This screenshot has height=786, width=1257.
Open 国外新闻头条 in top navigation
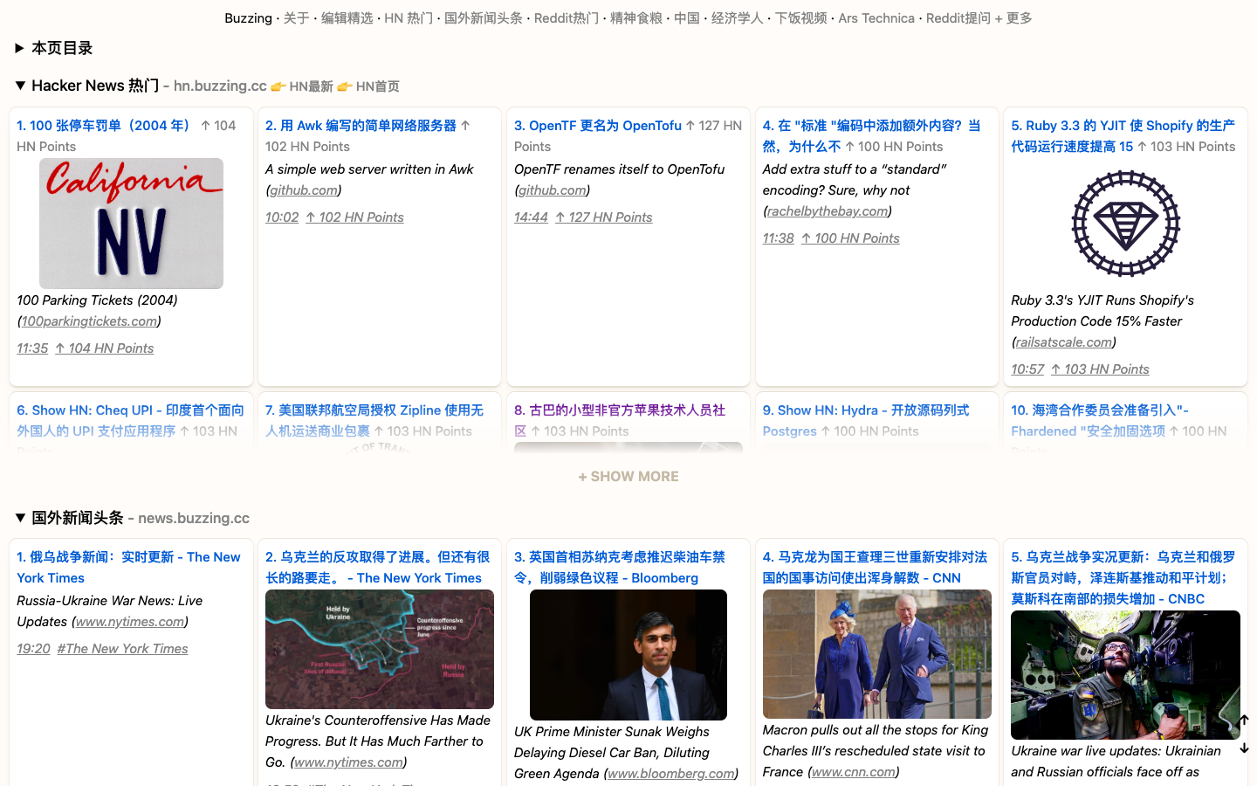click(484, 17)
